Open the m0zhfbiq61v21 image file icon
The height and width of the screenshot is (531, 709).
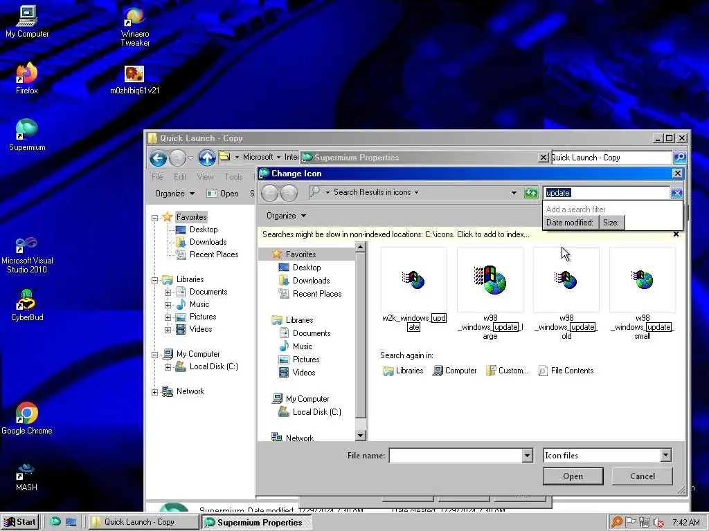pyautogui.click(x=134, y=80)
